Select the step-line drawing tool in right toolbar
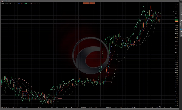Screen dimensions: 182x110 (181, 21)
